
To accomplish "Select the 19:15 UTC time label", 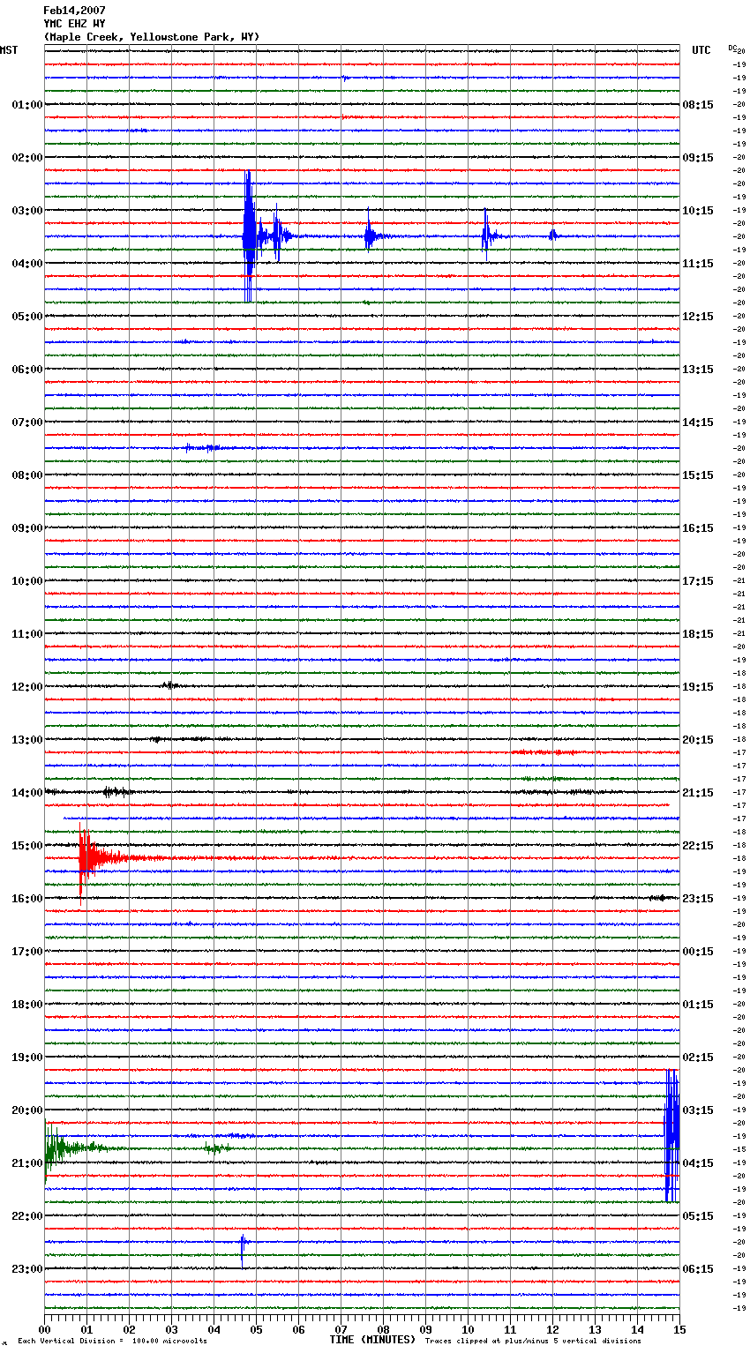I will pos(698,687).
